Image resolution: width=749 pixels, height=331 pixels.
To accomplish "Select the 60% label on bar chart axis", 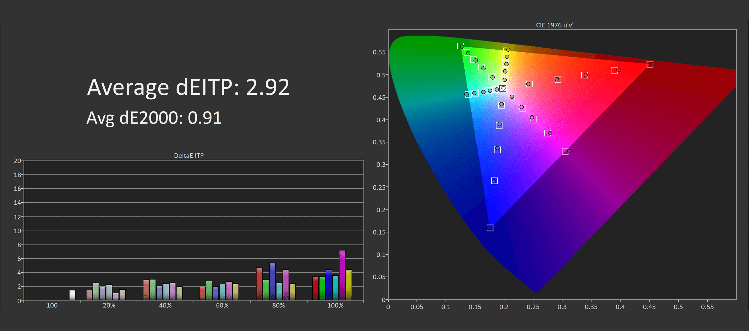I will [222, 306].
